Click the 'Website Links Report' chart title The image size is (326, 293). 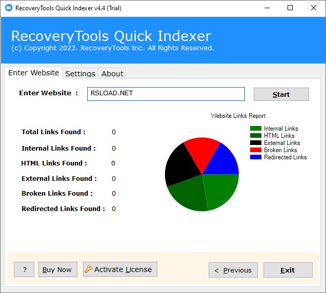point(238,116)
